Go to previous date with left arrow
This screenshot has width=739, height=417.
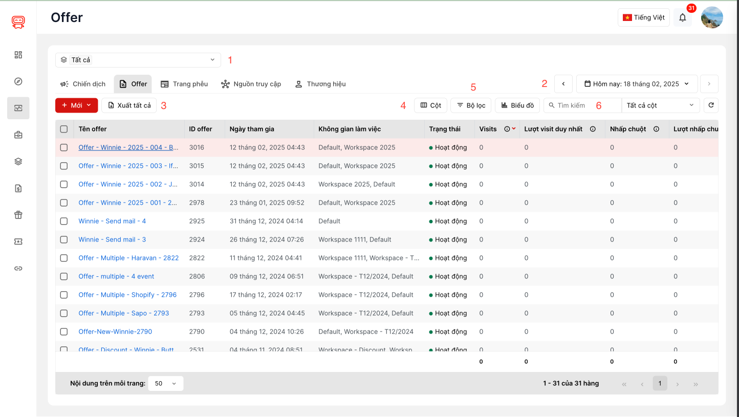pos(563,84)
